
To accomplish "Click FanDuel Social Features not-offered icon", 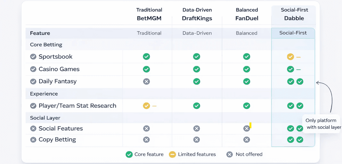I will pos(247,129).
